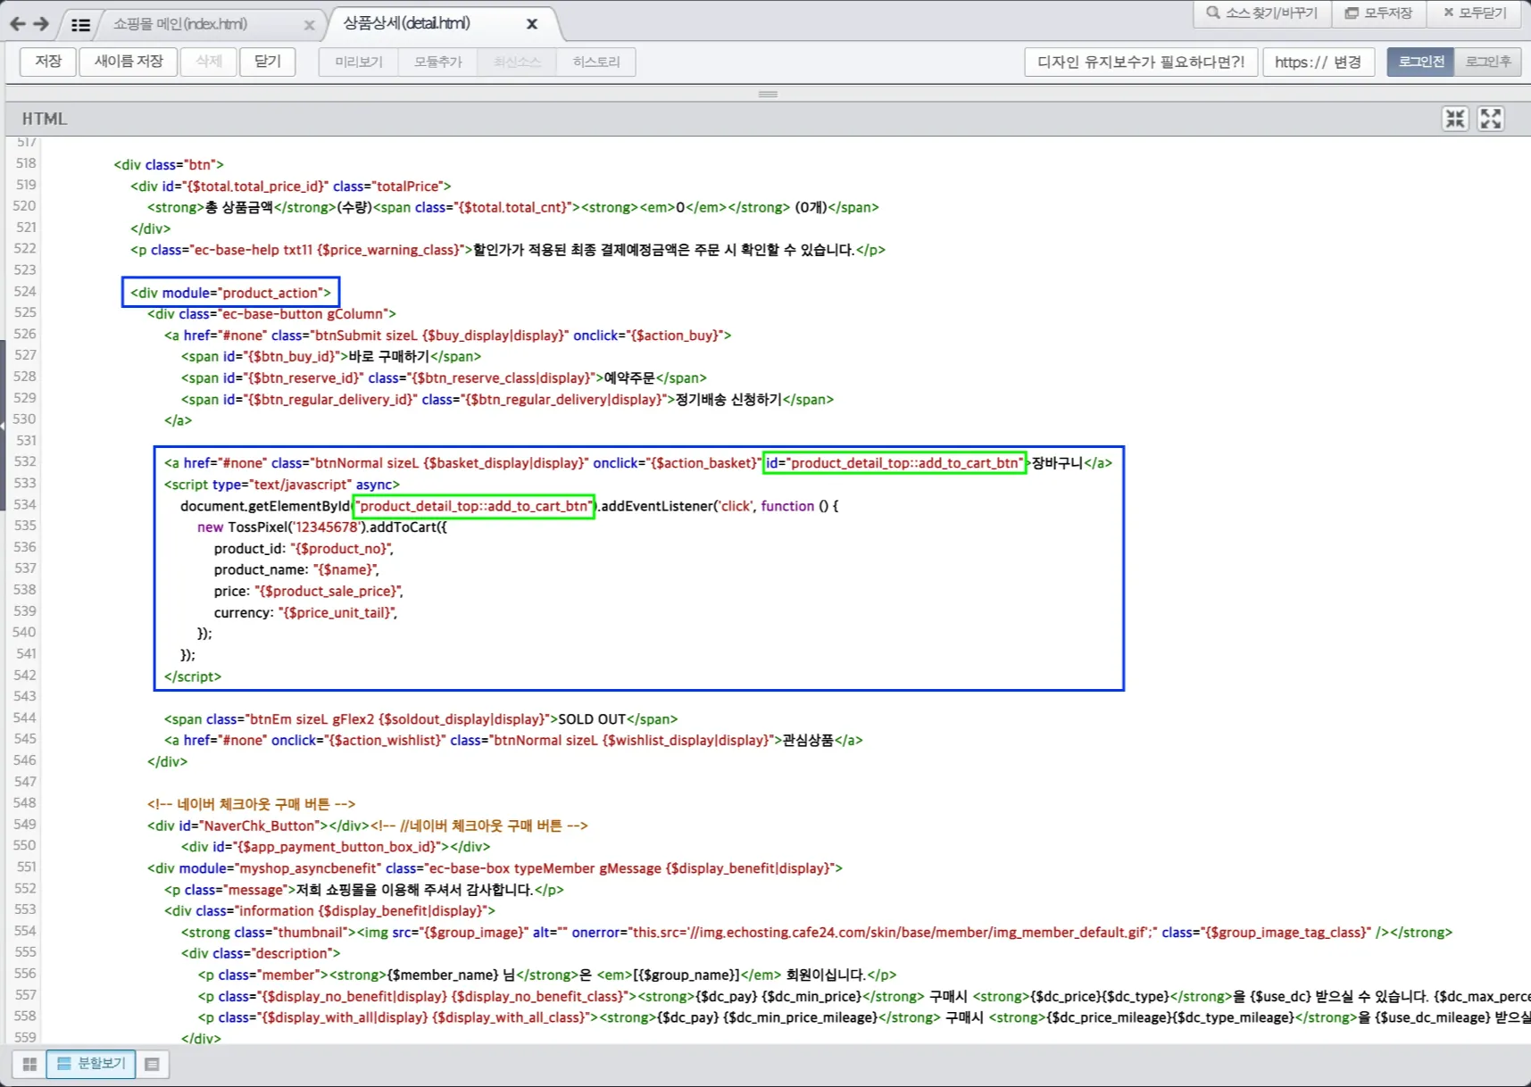This screenshot has height=1087, width=1531.
Task: Click the 저장 button
Action: coord(48,62)
